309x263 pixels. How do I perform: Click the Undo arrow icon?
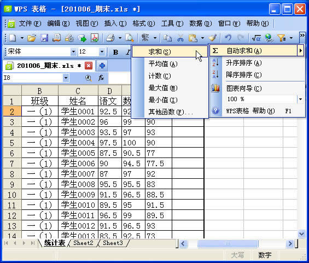[x=228, y=38]
